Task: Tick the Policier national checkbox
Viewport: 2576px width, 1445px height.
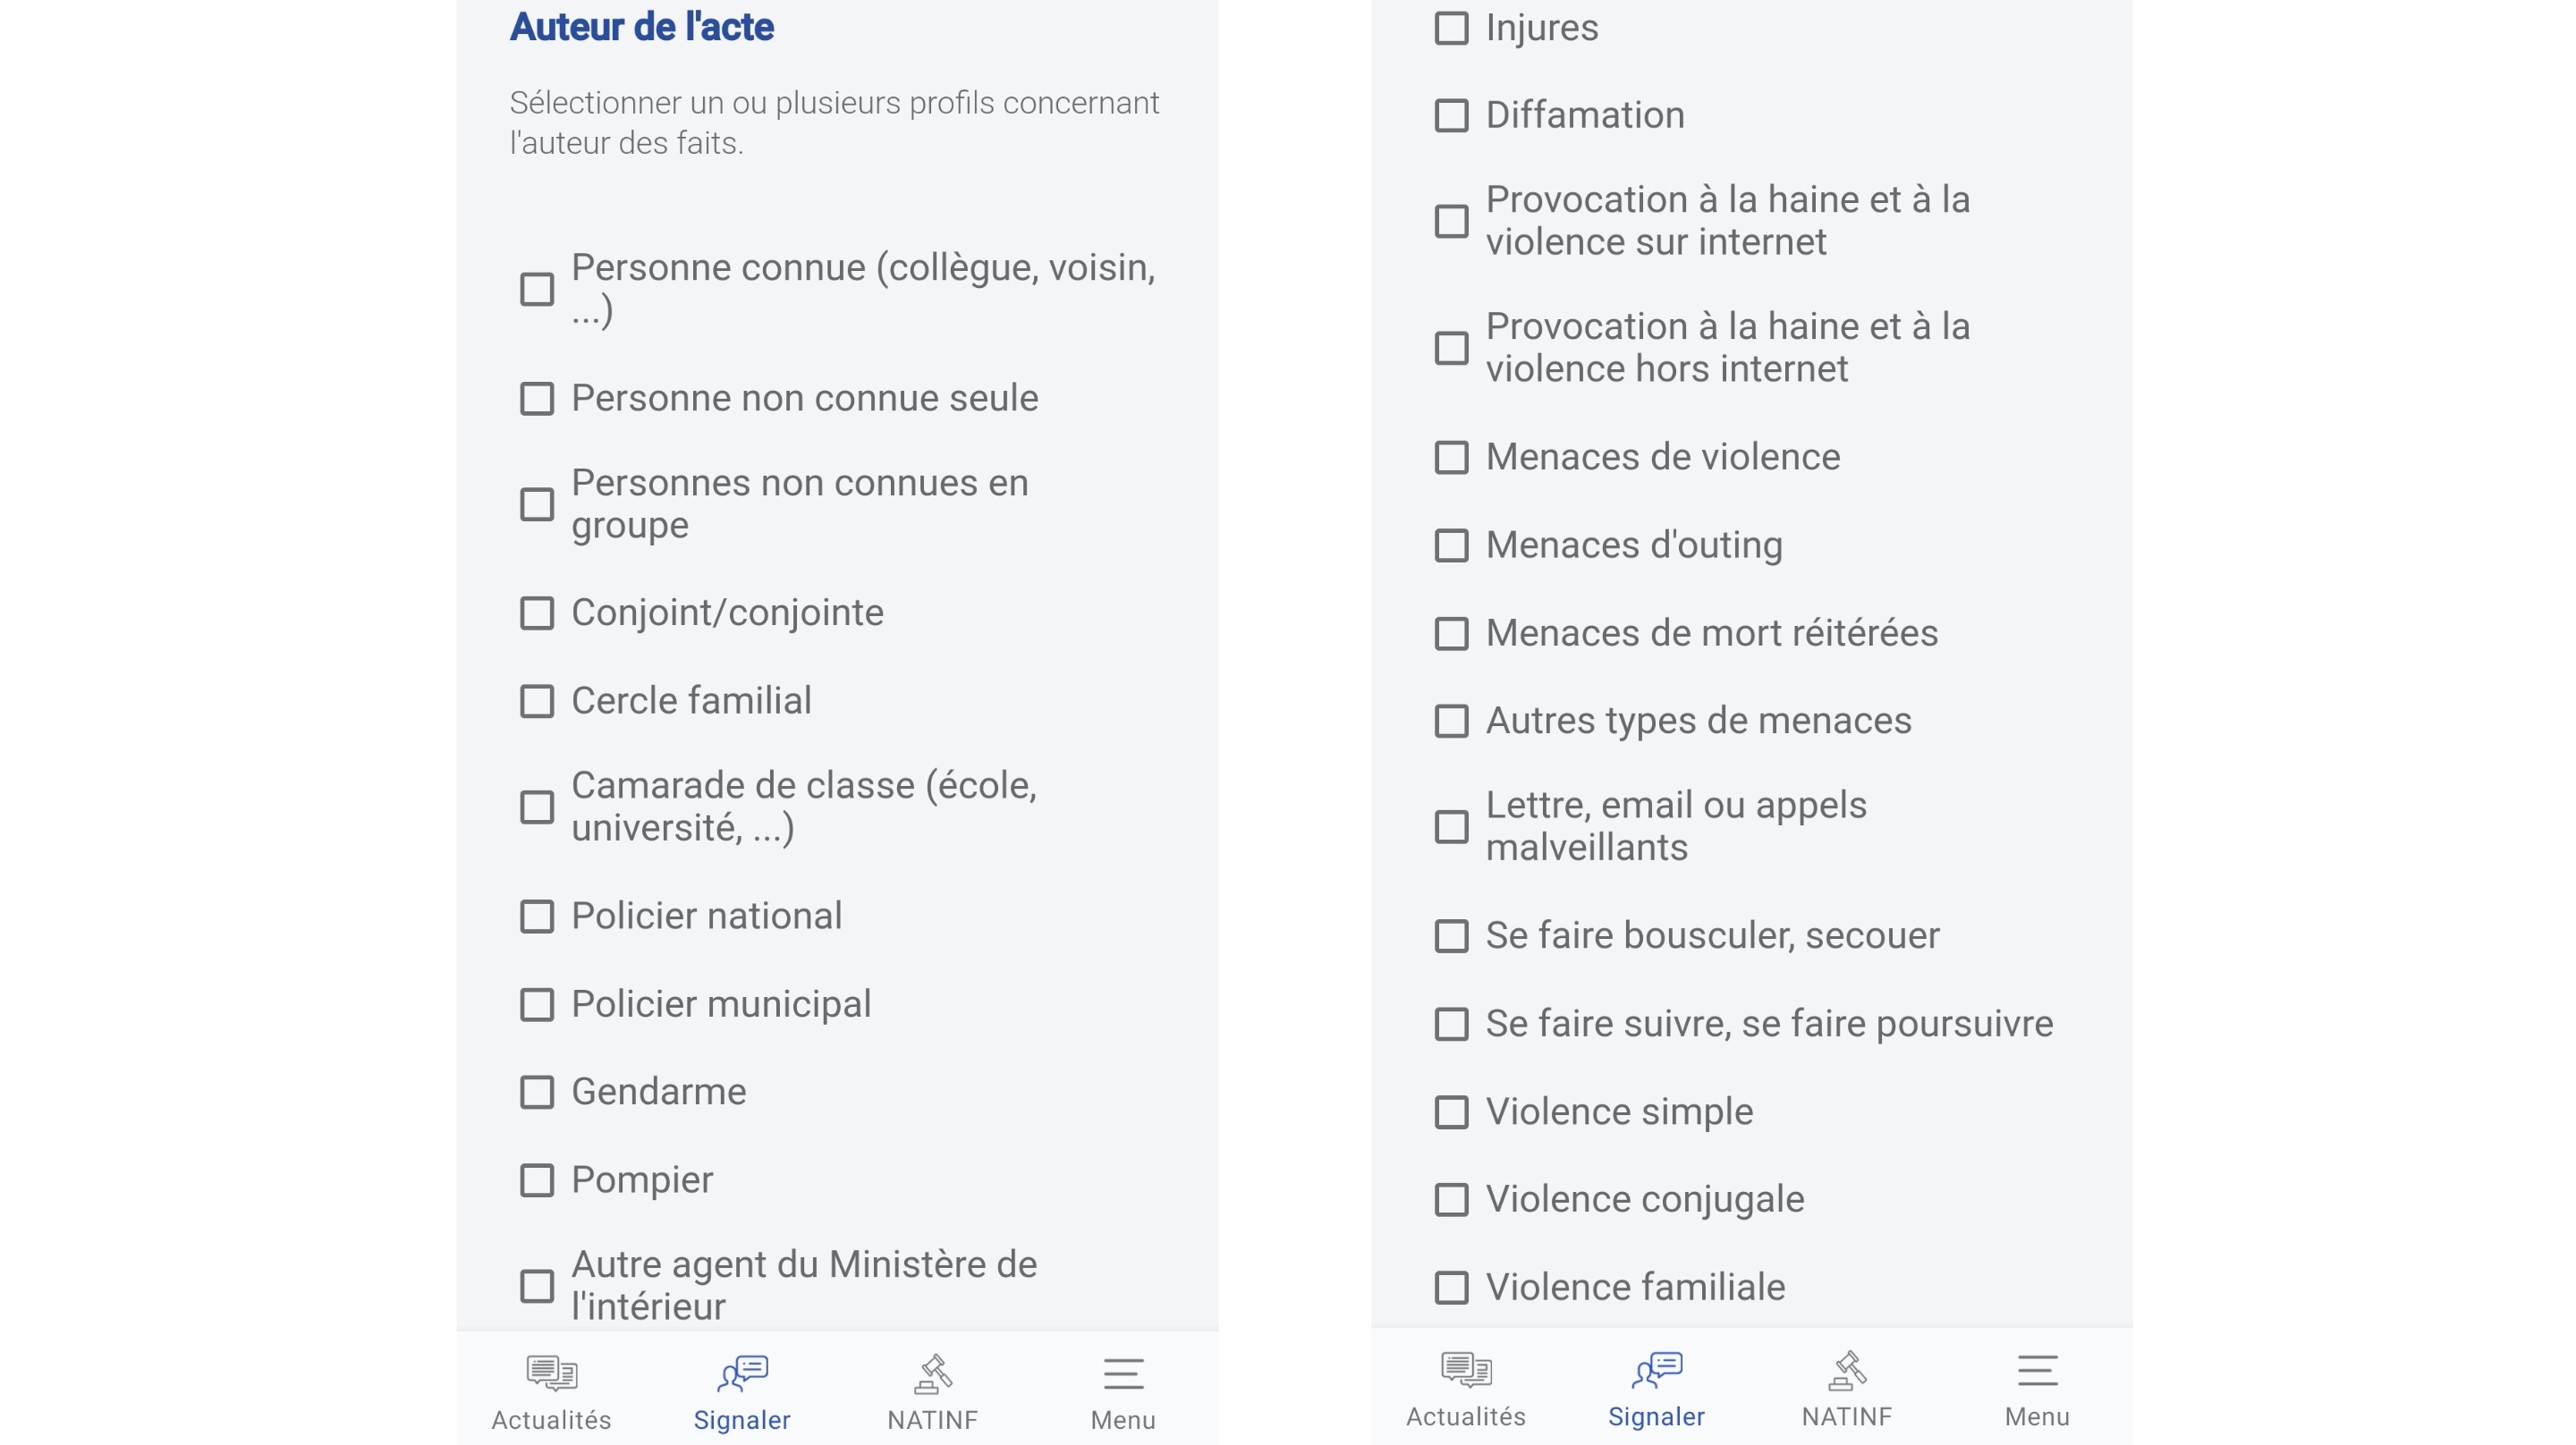Action: (x=537, y=916)
